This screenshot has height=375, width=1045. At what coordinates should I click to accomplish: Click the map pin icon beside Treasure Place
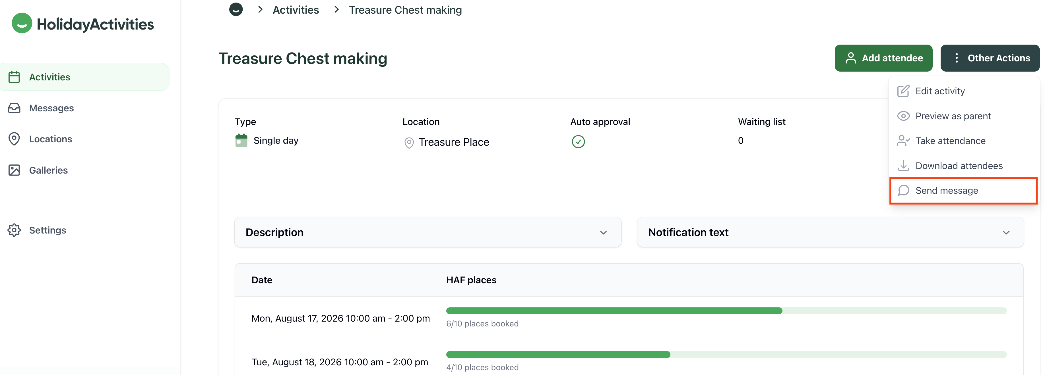409,143
